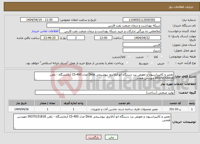Select the کالا radio button
This screenshot has height=144, width=200.
tap(162, 56)
